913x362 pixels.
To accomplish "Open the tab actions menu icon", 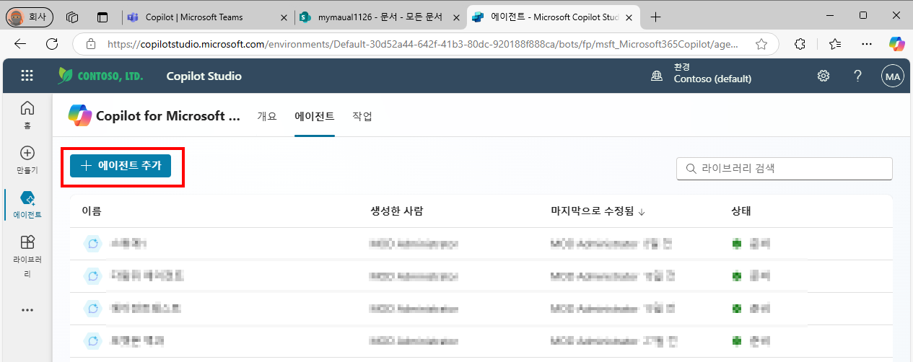I will coord(102,17).
